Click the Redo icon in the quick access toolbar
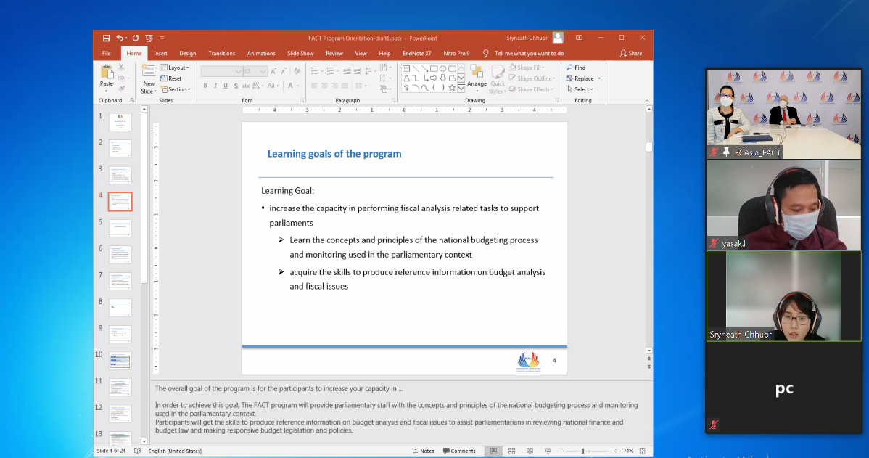 (x=135, y=38)
